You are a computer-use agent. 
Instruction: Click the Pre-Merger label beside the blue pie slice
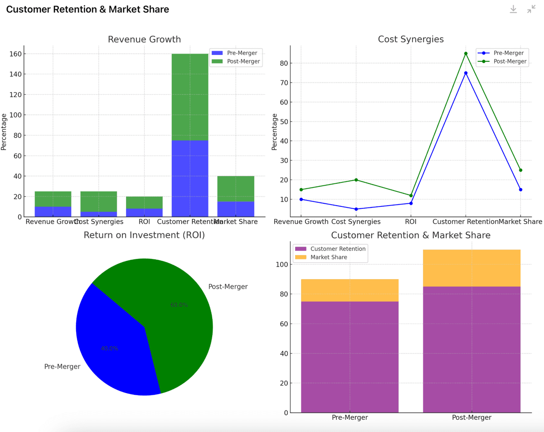[62, 366]
